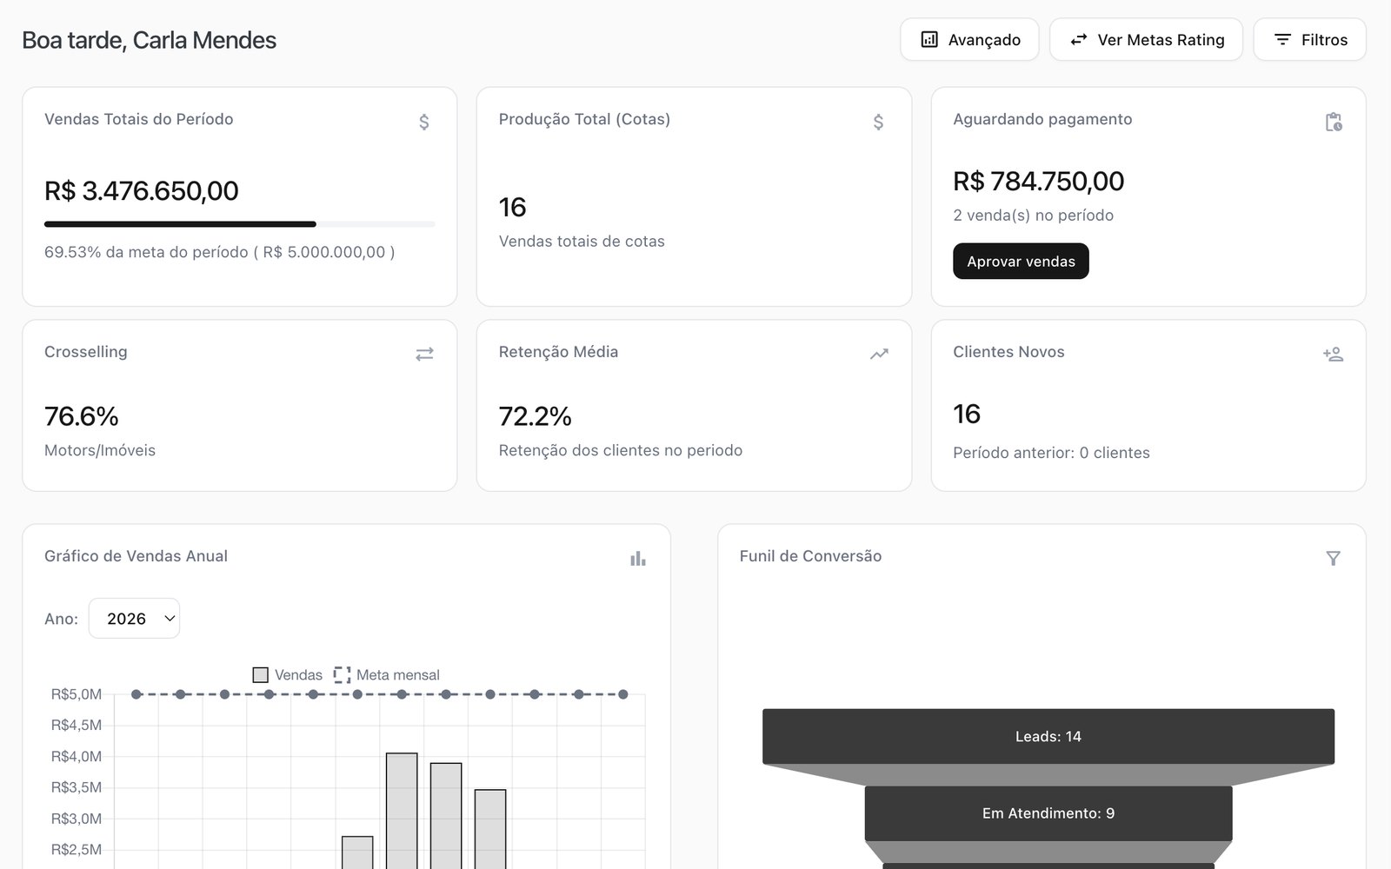Click the R$ 3.476.650,00 total value
This screenshot has width=1391, height=869.
pyautogui.click(x=142, y=191)
